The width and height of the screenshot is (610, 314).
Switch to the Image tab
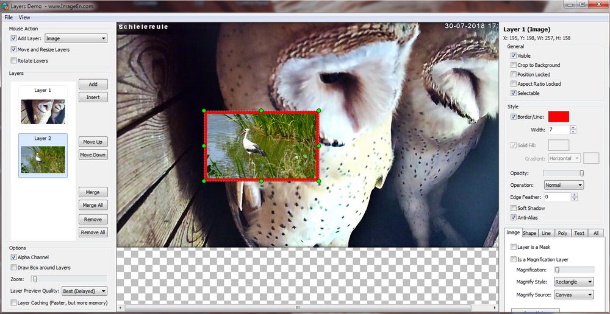tap(513, 232)
